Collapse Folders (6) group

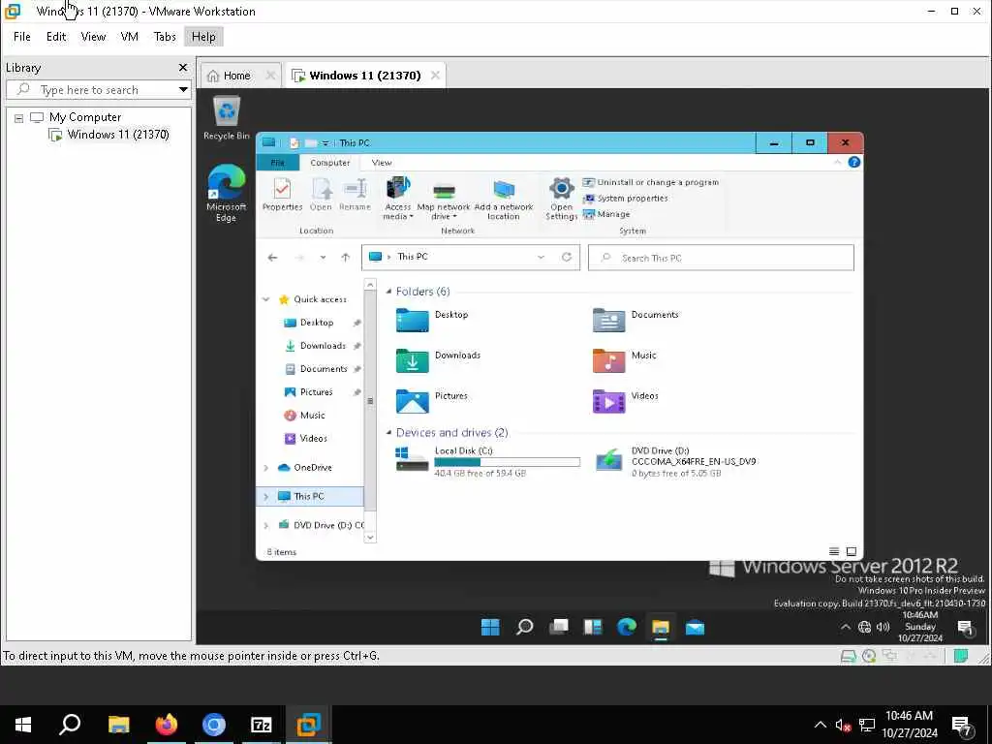388,291
